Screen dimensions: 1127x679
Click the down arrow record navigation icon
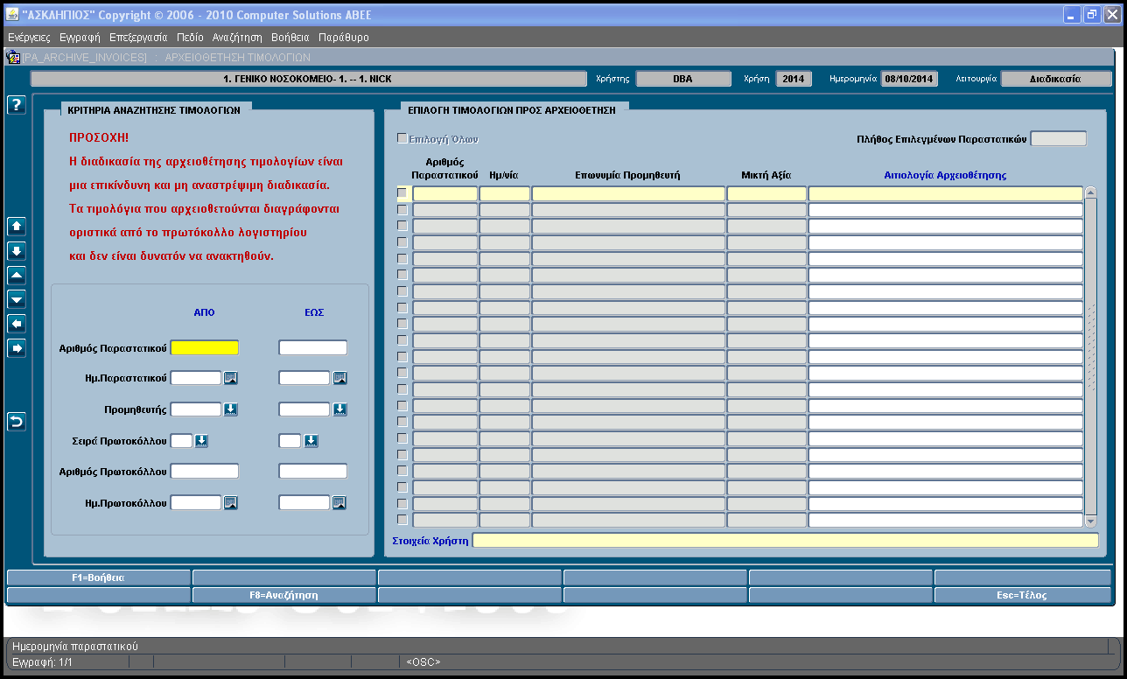pos(17,251)
